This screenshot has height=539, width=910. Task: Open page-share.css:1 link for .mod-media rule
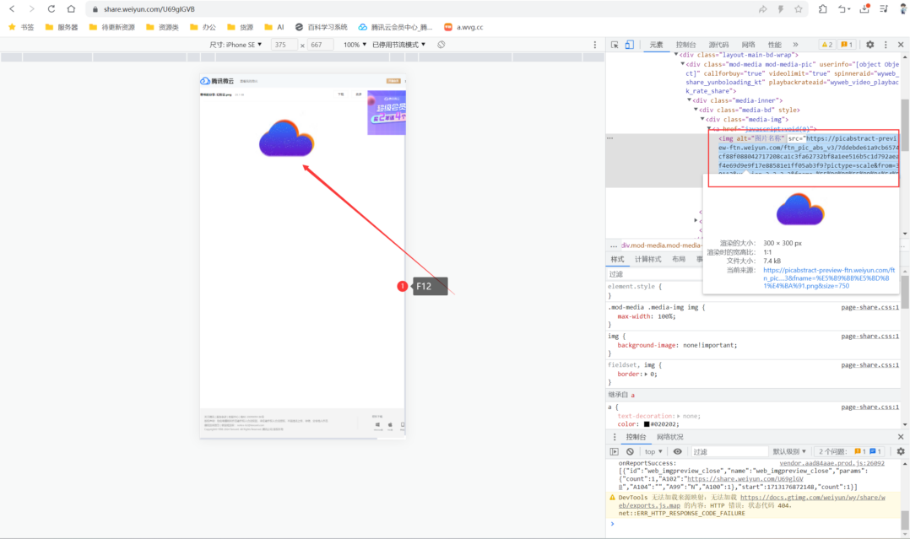tap(869, 308)
